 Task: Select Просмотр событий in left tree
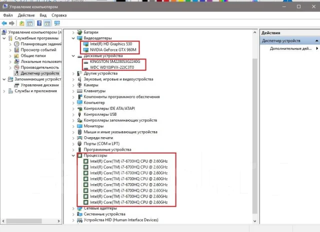[x=38, y=50]
